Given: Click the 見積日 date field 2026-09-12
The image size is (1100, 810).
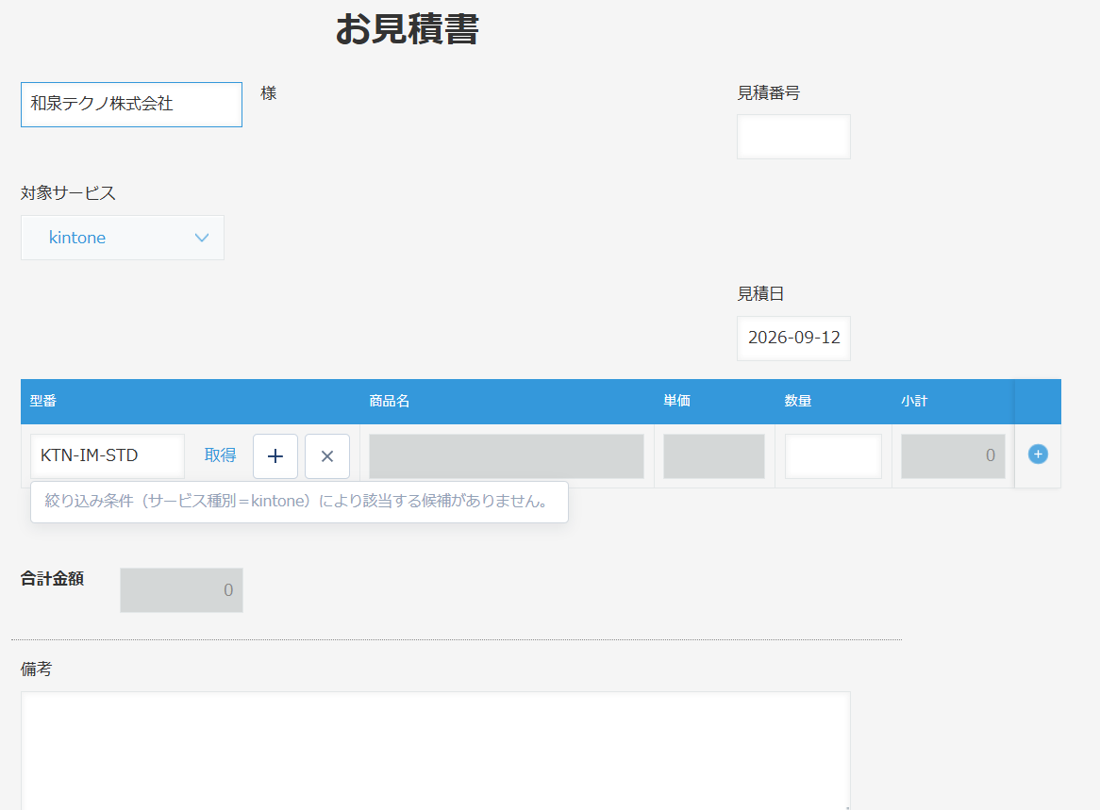Looking at the screenshot, I should pyautogui.click(x=793, y=338).
